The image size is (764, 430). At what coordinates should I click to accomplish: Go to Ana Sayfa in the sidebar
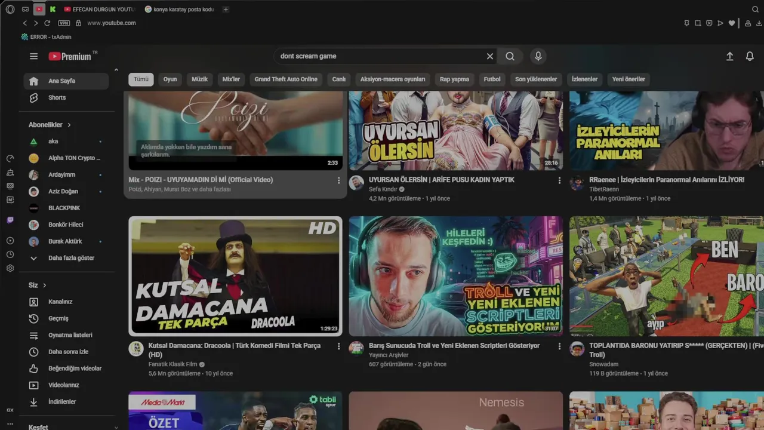point(66,81)
